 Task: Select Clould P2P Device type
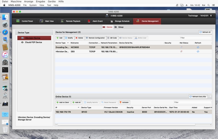pos(34,42)
